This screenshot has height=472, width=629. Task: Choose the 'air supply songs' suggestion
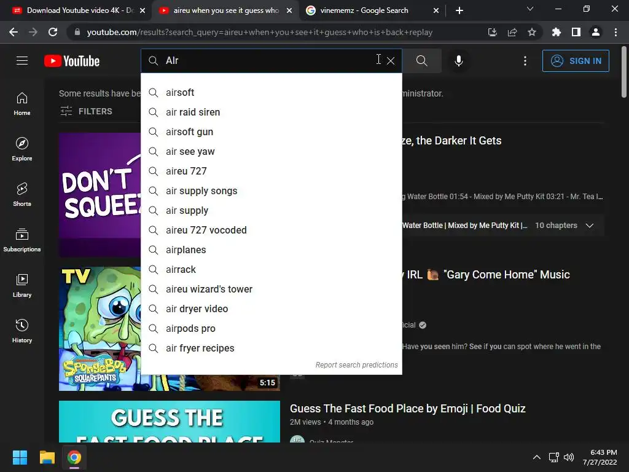click(272, 191)
